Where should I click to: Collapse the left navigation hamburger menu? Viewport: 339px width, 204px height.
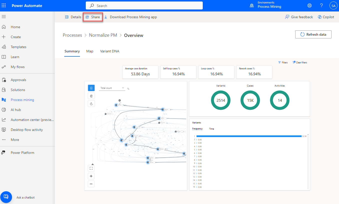[4, 17]
